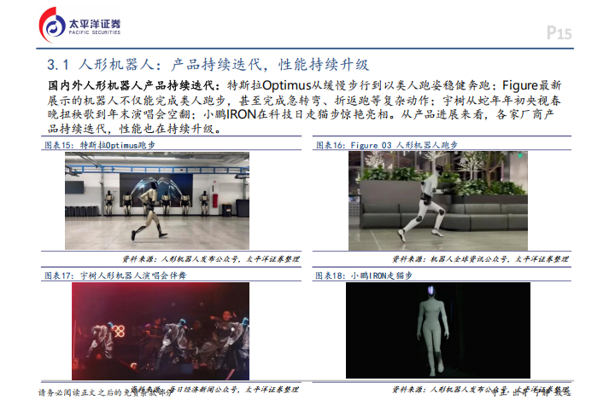
Task: Click the P15 page number
Action: click(559, 33)
